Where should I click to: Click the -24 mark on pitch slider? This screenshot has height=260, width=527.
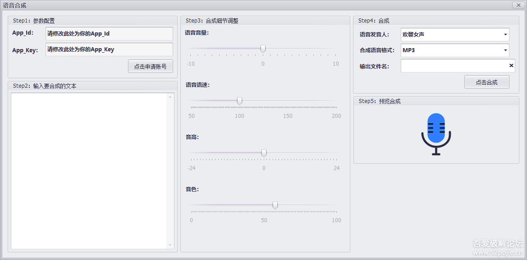tap(192, 168)
